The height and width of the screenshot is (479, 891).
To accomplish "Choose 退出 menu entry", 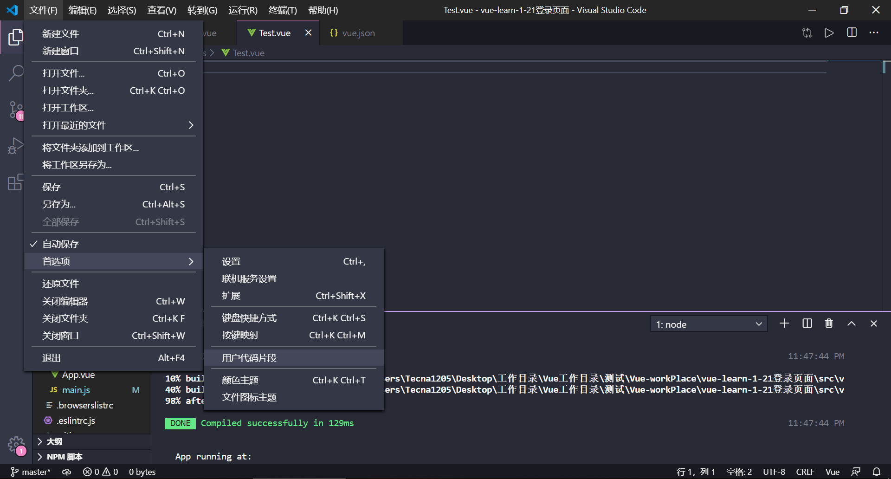I will pos(114,358).
